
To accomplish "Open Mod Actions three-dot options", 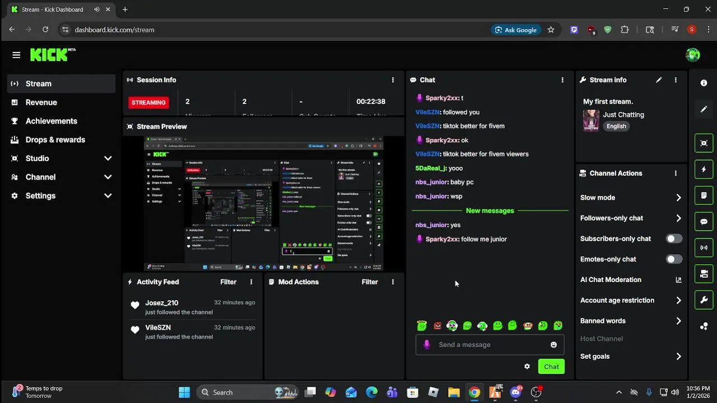I will pyautogui.click(x=393, y=282).
